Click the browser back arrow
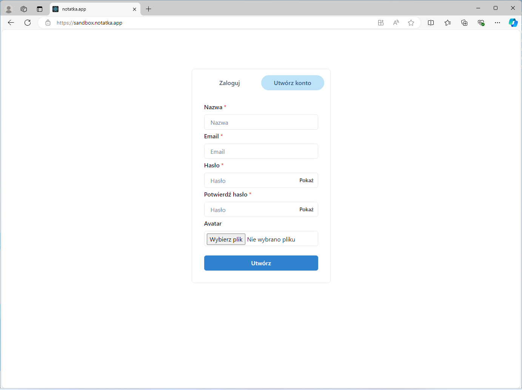 coord(11,23)
